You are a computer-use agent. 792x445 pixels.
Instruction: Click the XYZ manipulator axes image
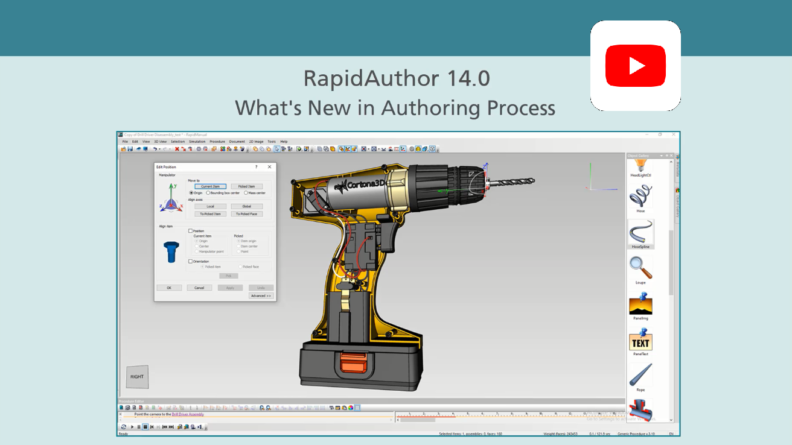coord(171,197)
